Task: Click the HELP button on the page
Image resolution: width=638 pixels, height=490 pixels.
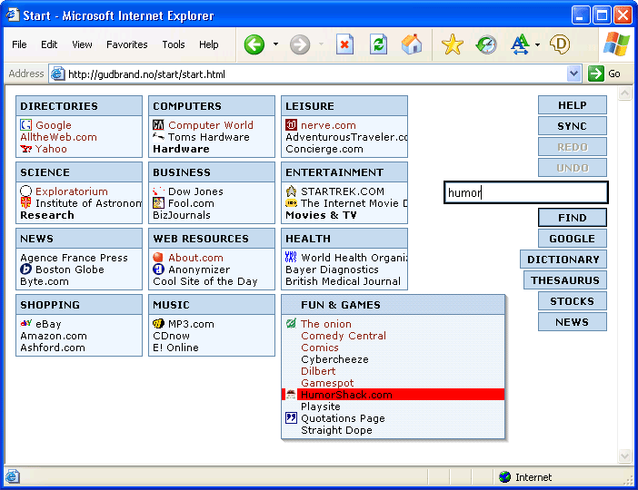Action: 572,105
